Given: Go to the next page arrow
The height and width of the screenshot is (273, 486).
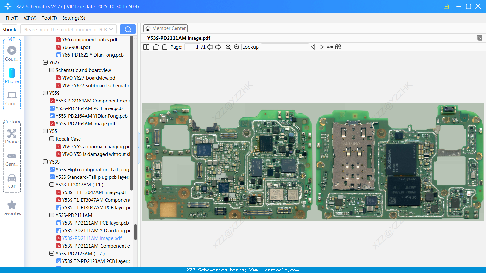Looking at the screenshot, I should [x=218, y=47].
